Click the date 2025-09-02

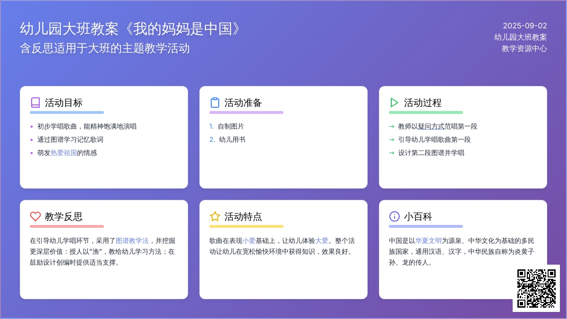click(524, 26)
